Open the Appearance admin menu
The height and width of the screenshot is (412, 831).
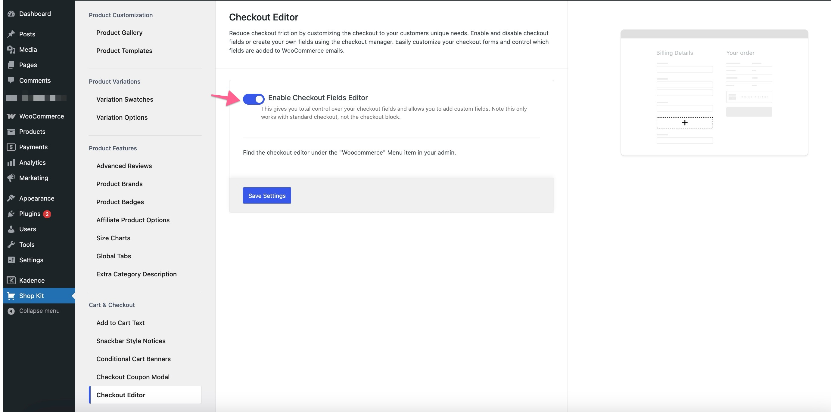tap(36, 198)
